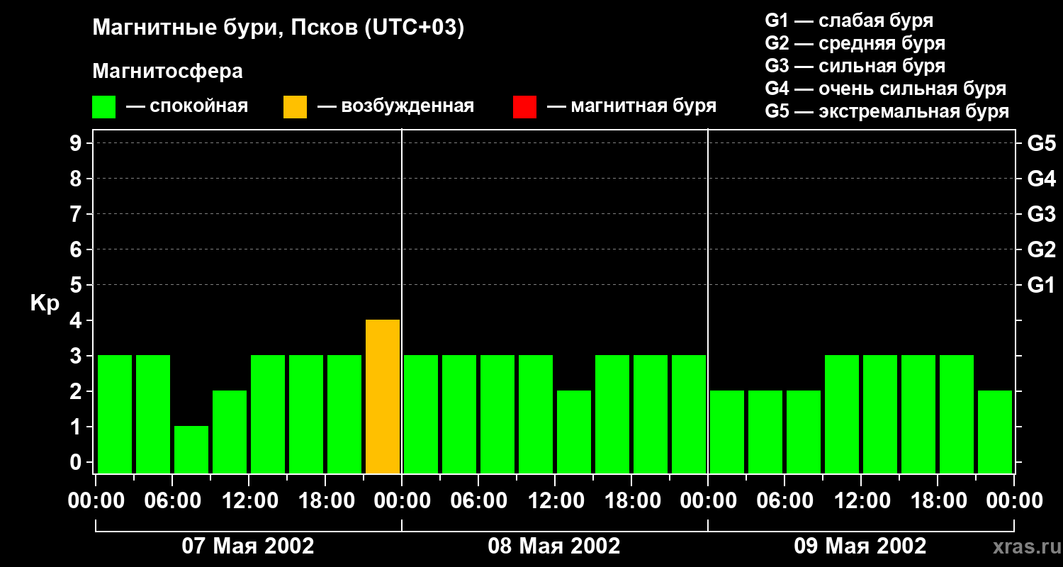
Task: Click the right-axis 'G4' label
Action: click(x=1042, y=179)
